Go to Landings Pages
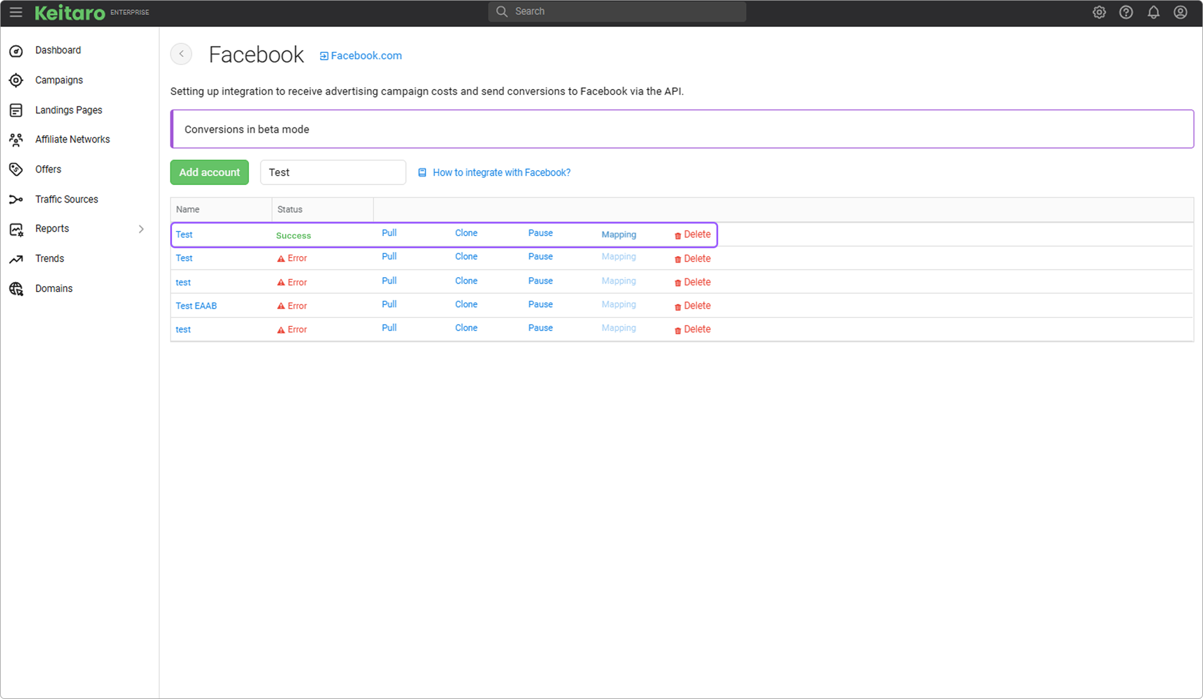1203x699 pixels. point(69,110)
